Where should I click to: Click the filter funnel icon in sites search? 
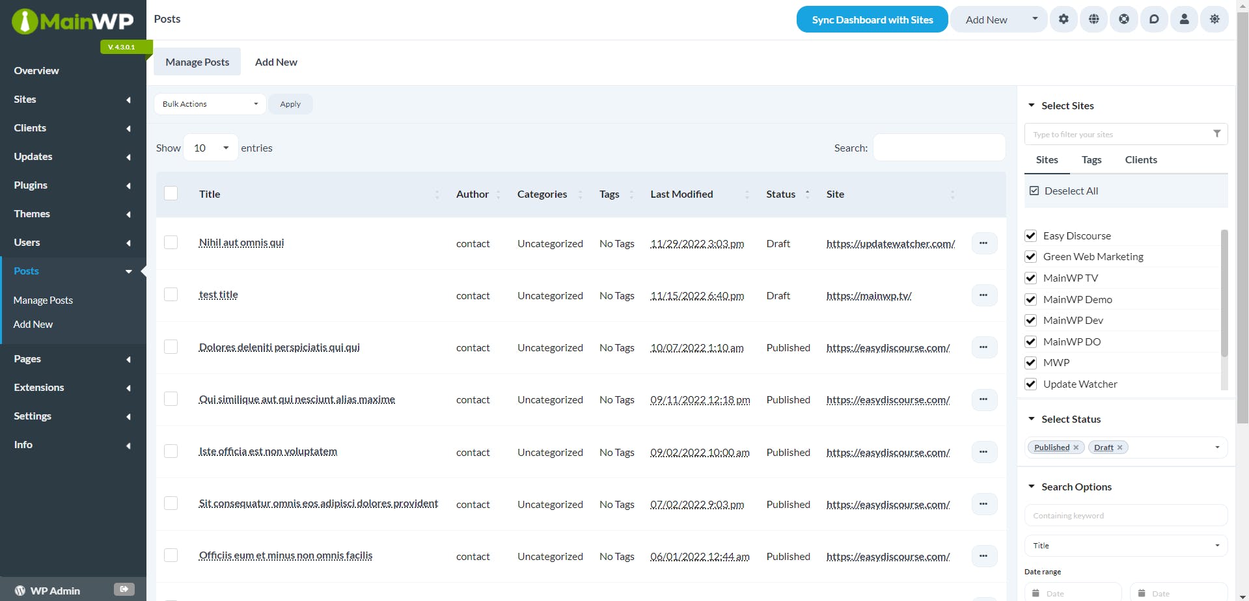pos(1216,134)
